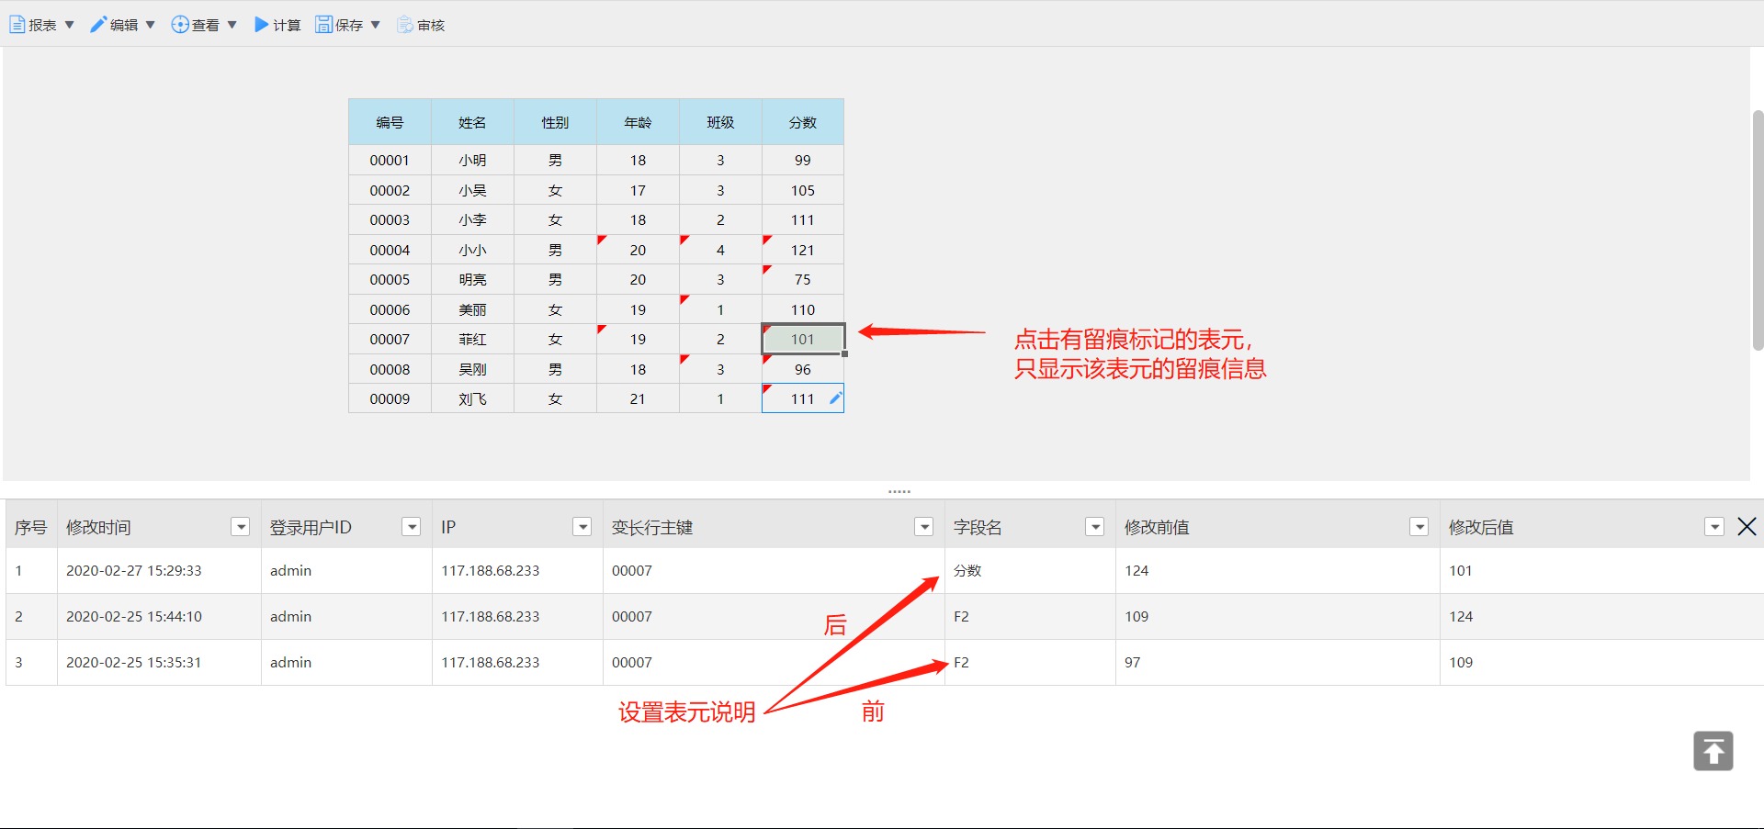Click the vertical scrollbar on the right
Screen dimensions: 1764x829
point(1758,230)
